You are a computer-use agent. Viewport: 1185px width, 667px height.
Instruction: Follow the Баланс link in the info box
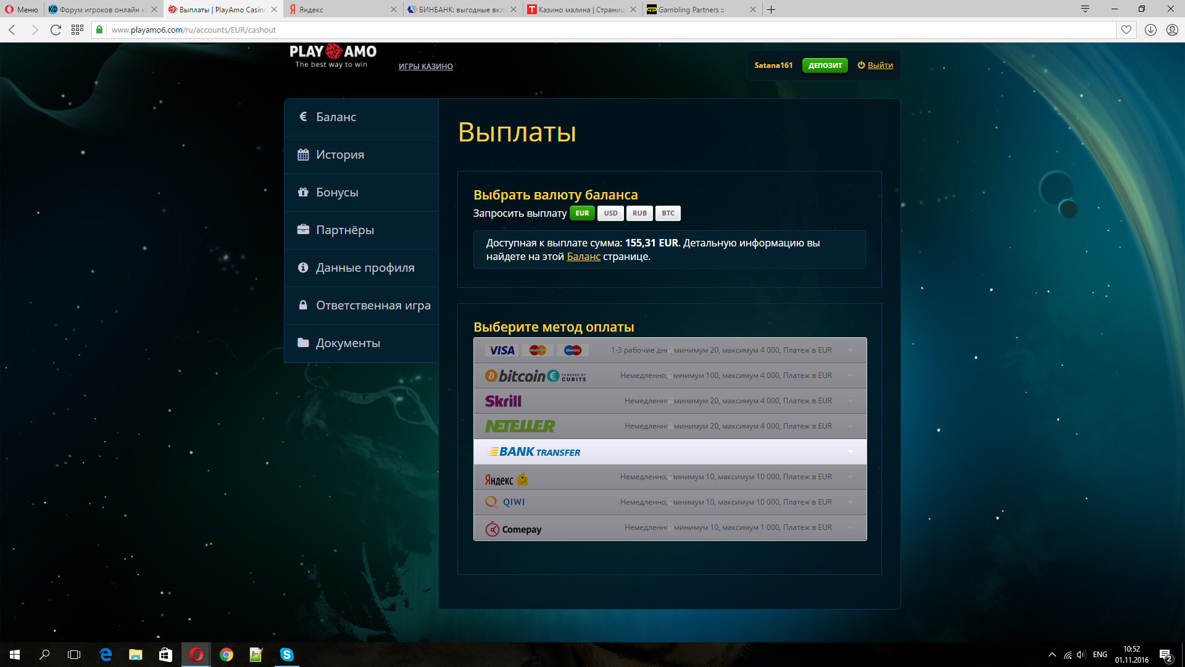tap(583, 257)
